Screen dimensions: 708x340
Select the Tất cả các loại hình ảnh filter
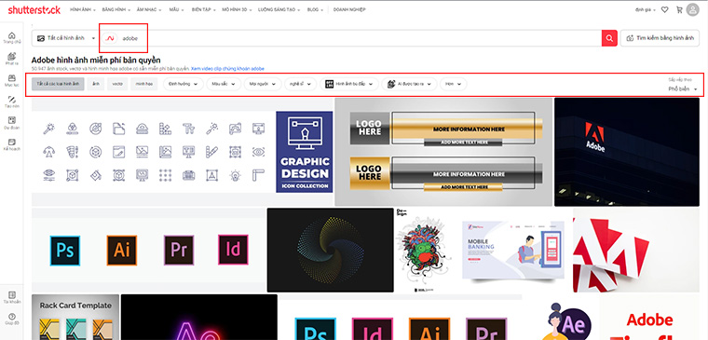tap(58, 84)
